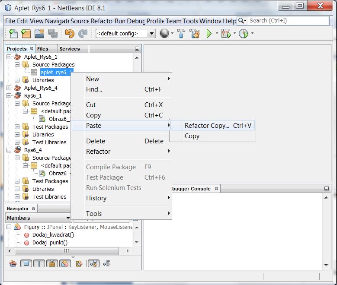Viewport: 337px width, 285px height.
Task: Switch to the Files tab
Action: point(42,49)
